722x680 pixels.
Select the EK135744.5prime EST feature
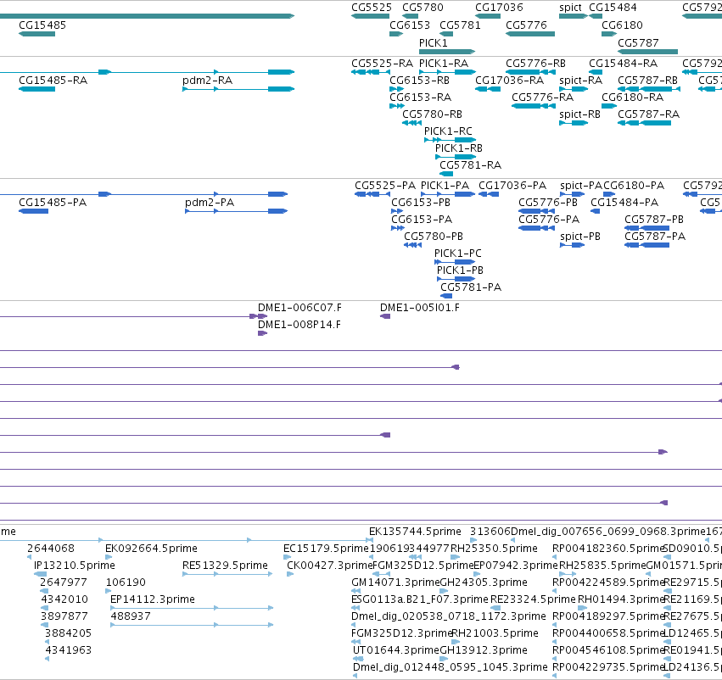[371, 539]
